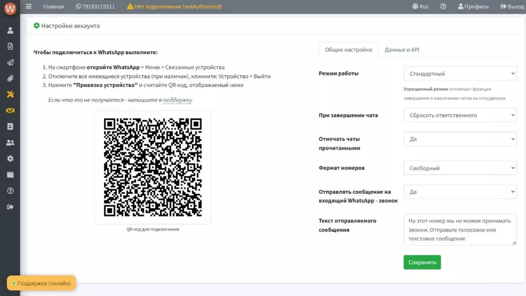Click the top bar help question icon
526x296 pixels.
pyautogui.click(x=443, y=7)
